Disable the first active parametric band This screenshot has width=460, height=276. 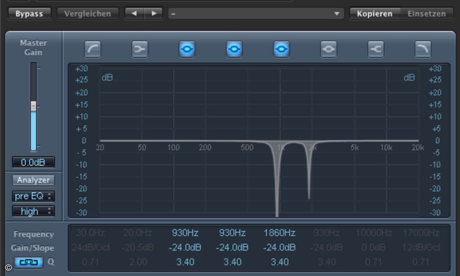pos(187,49)
